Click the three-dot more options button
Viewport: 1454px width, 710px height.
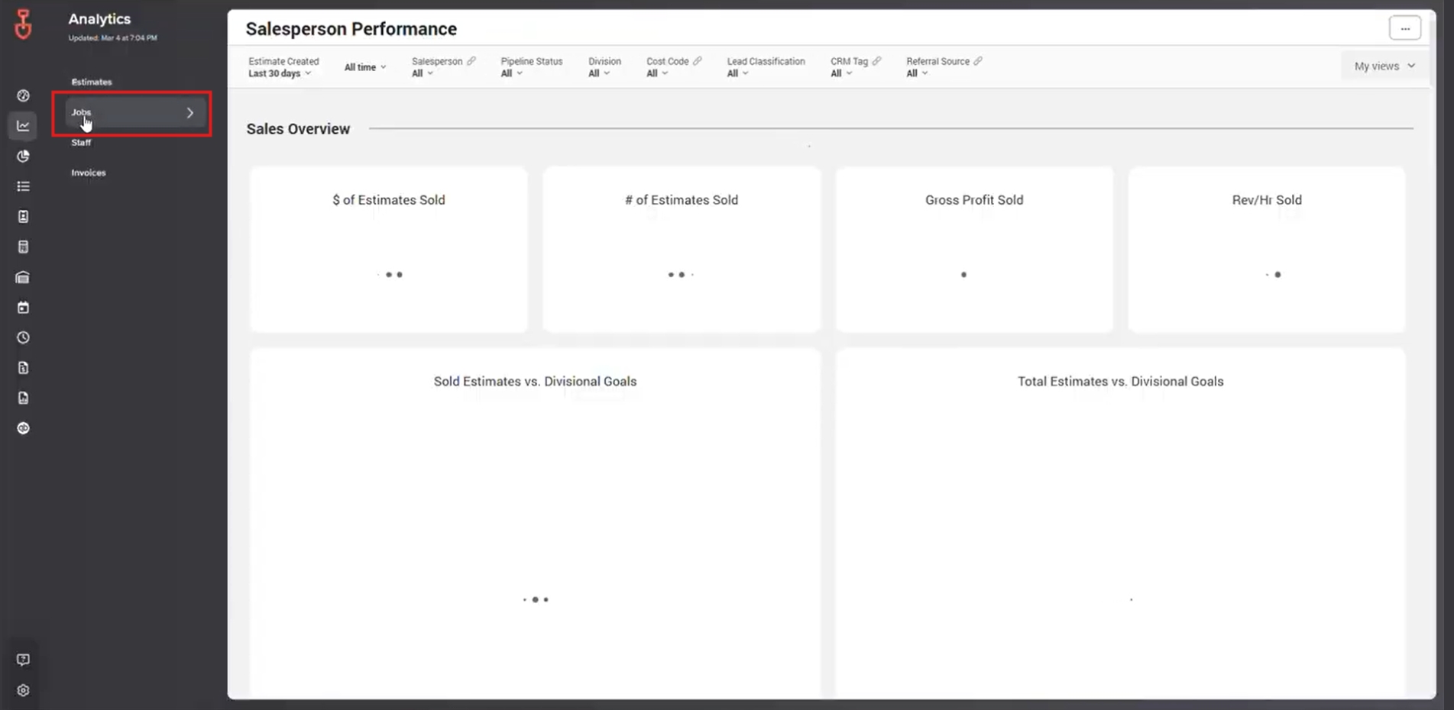click(x=1404, y=28)
